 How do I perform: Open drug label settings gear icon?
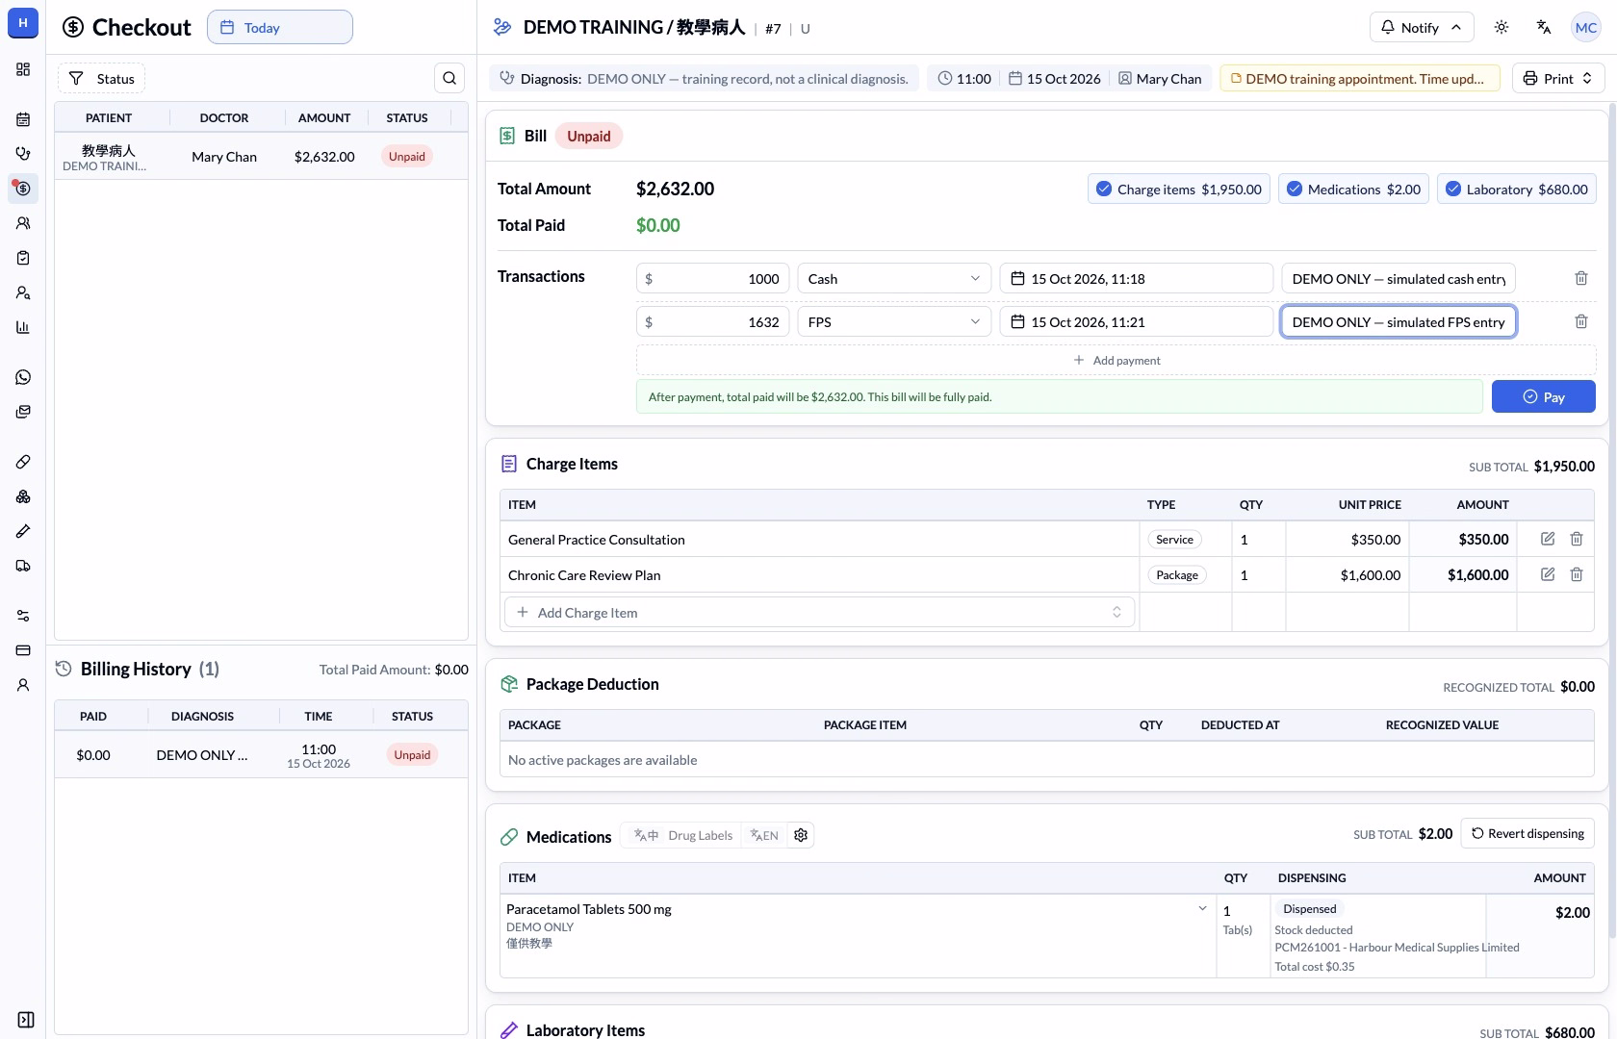pyautogui.click(x=801, y=835)
